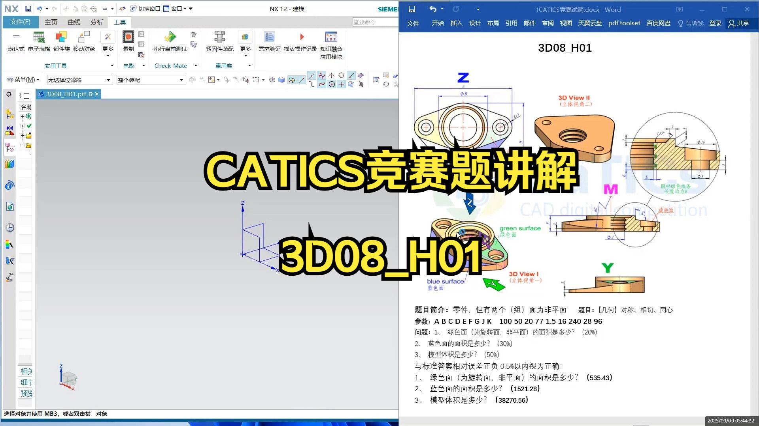The height and width of the screenshot is (426, 759).
Task: Click the 查找命令 search field
Action: coord(375,22)
